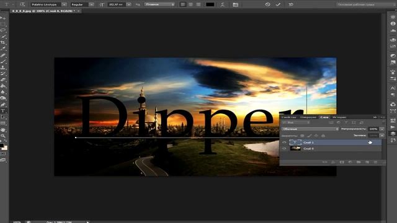397x223 pixels.
Task: Switch to the Layers tab
Action: (324, 117)
